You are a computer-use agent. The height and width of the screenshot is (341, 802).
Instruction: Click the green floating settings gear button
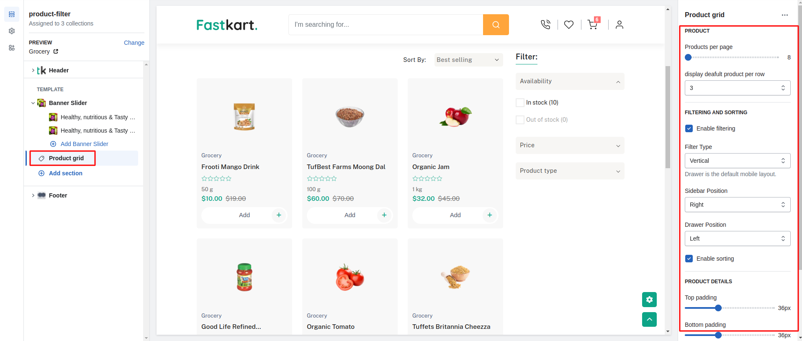click(649, 300)
